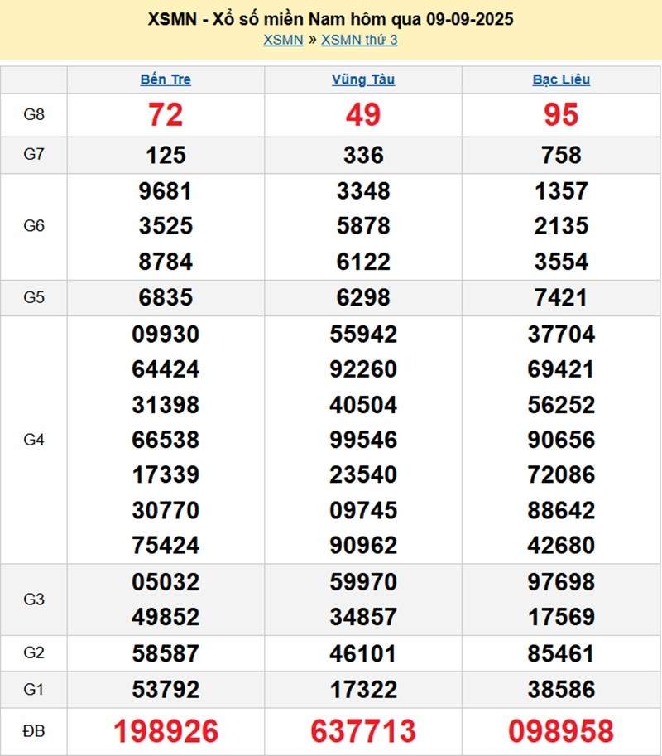
Task: Click the G4 row label
Action: point(34,440)
